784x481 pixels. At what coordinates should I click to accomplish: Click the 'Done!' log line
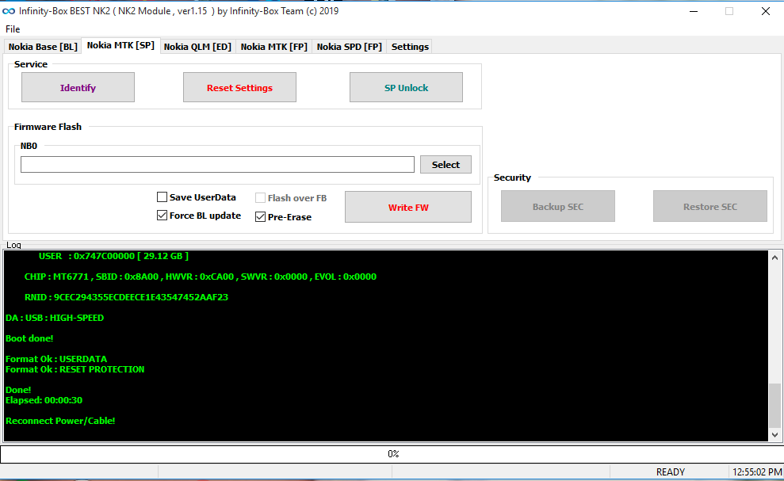pos(18,390)
